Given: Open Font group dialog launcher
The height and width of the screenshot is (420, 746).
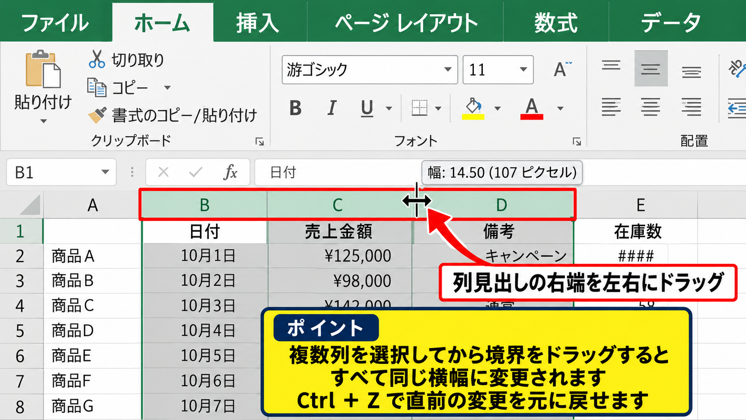Looking at the screenshot, I should [x=577, y=141].
